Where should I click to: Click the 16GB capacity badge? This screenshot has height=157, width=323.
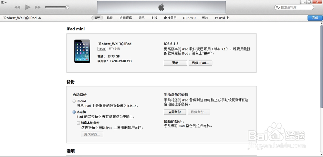[x=102, y=49]
